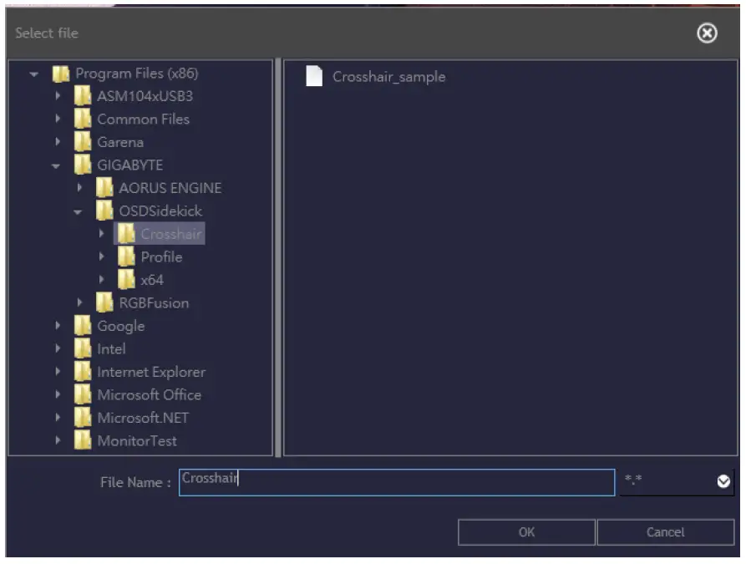Select the GIGABYTE folder label
The image size is (746, 564).
129,165
